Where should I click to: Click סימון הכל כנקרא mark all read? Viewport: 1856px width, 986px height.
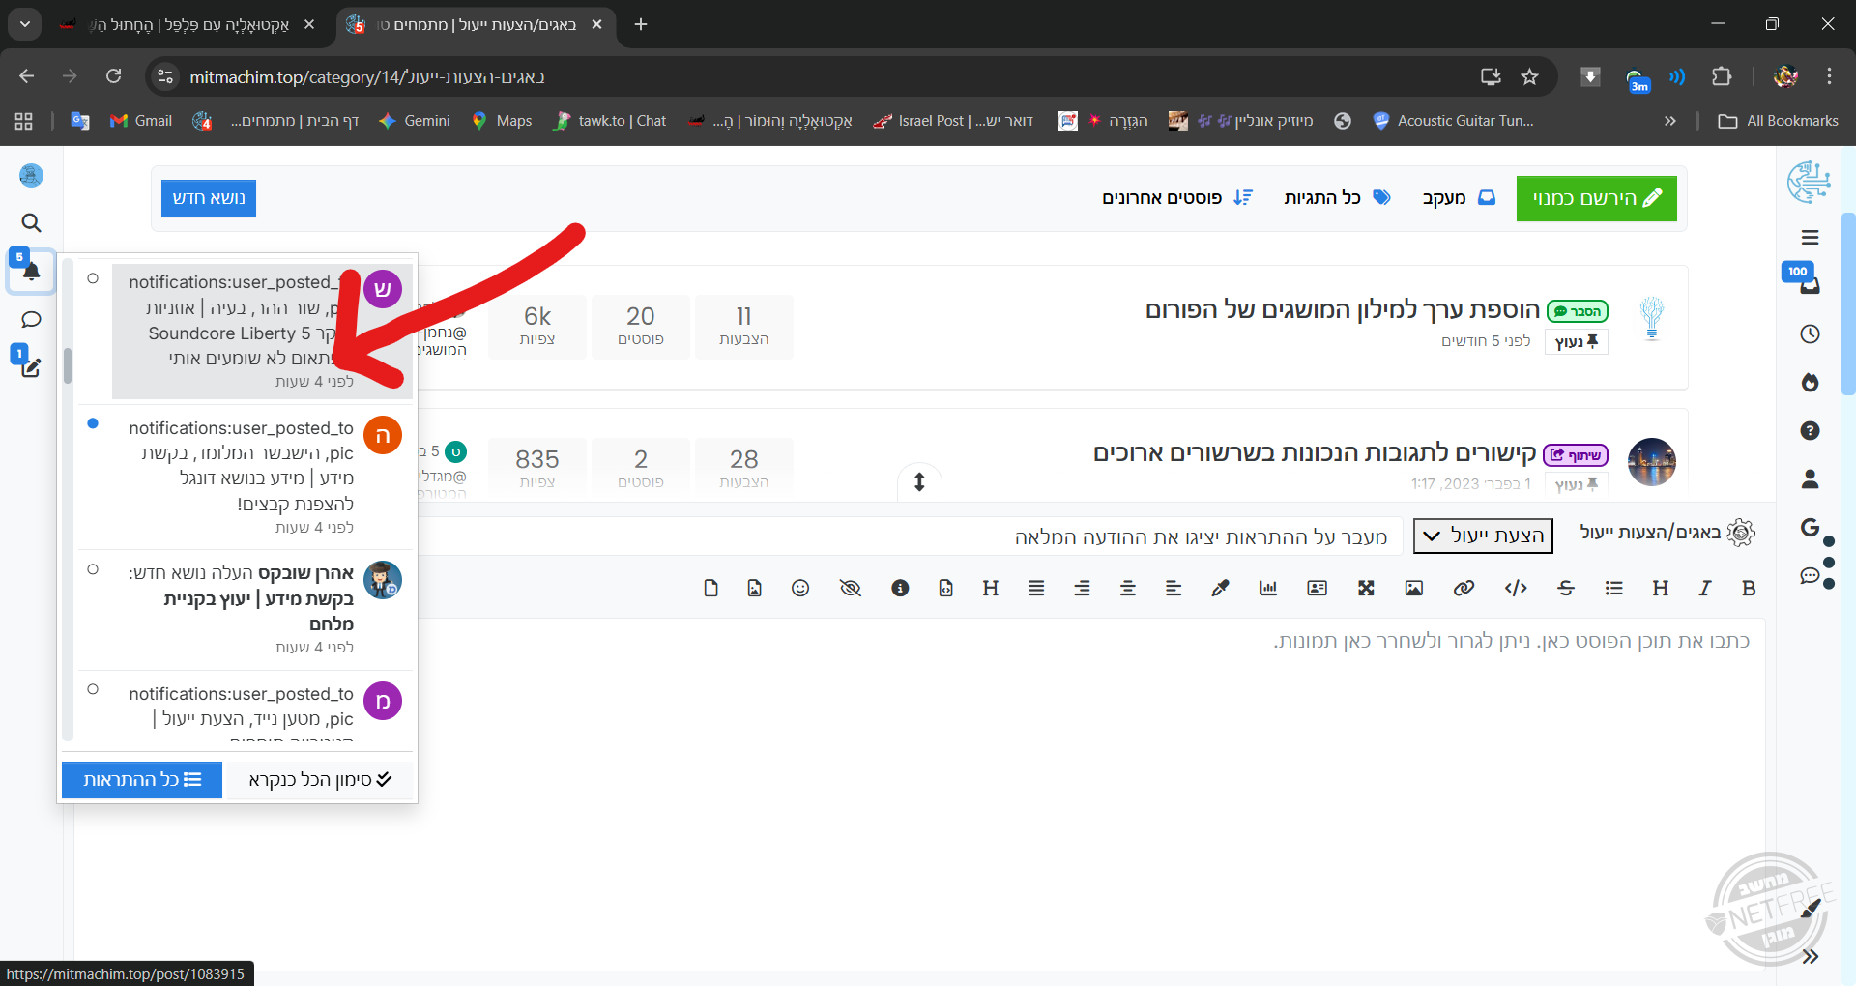tap(319, 780)
